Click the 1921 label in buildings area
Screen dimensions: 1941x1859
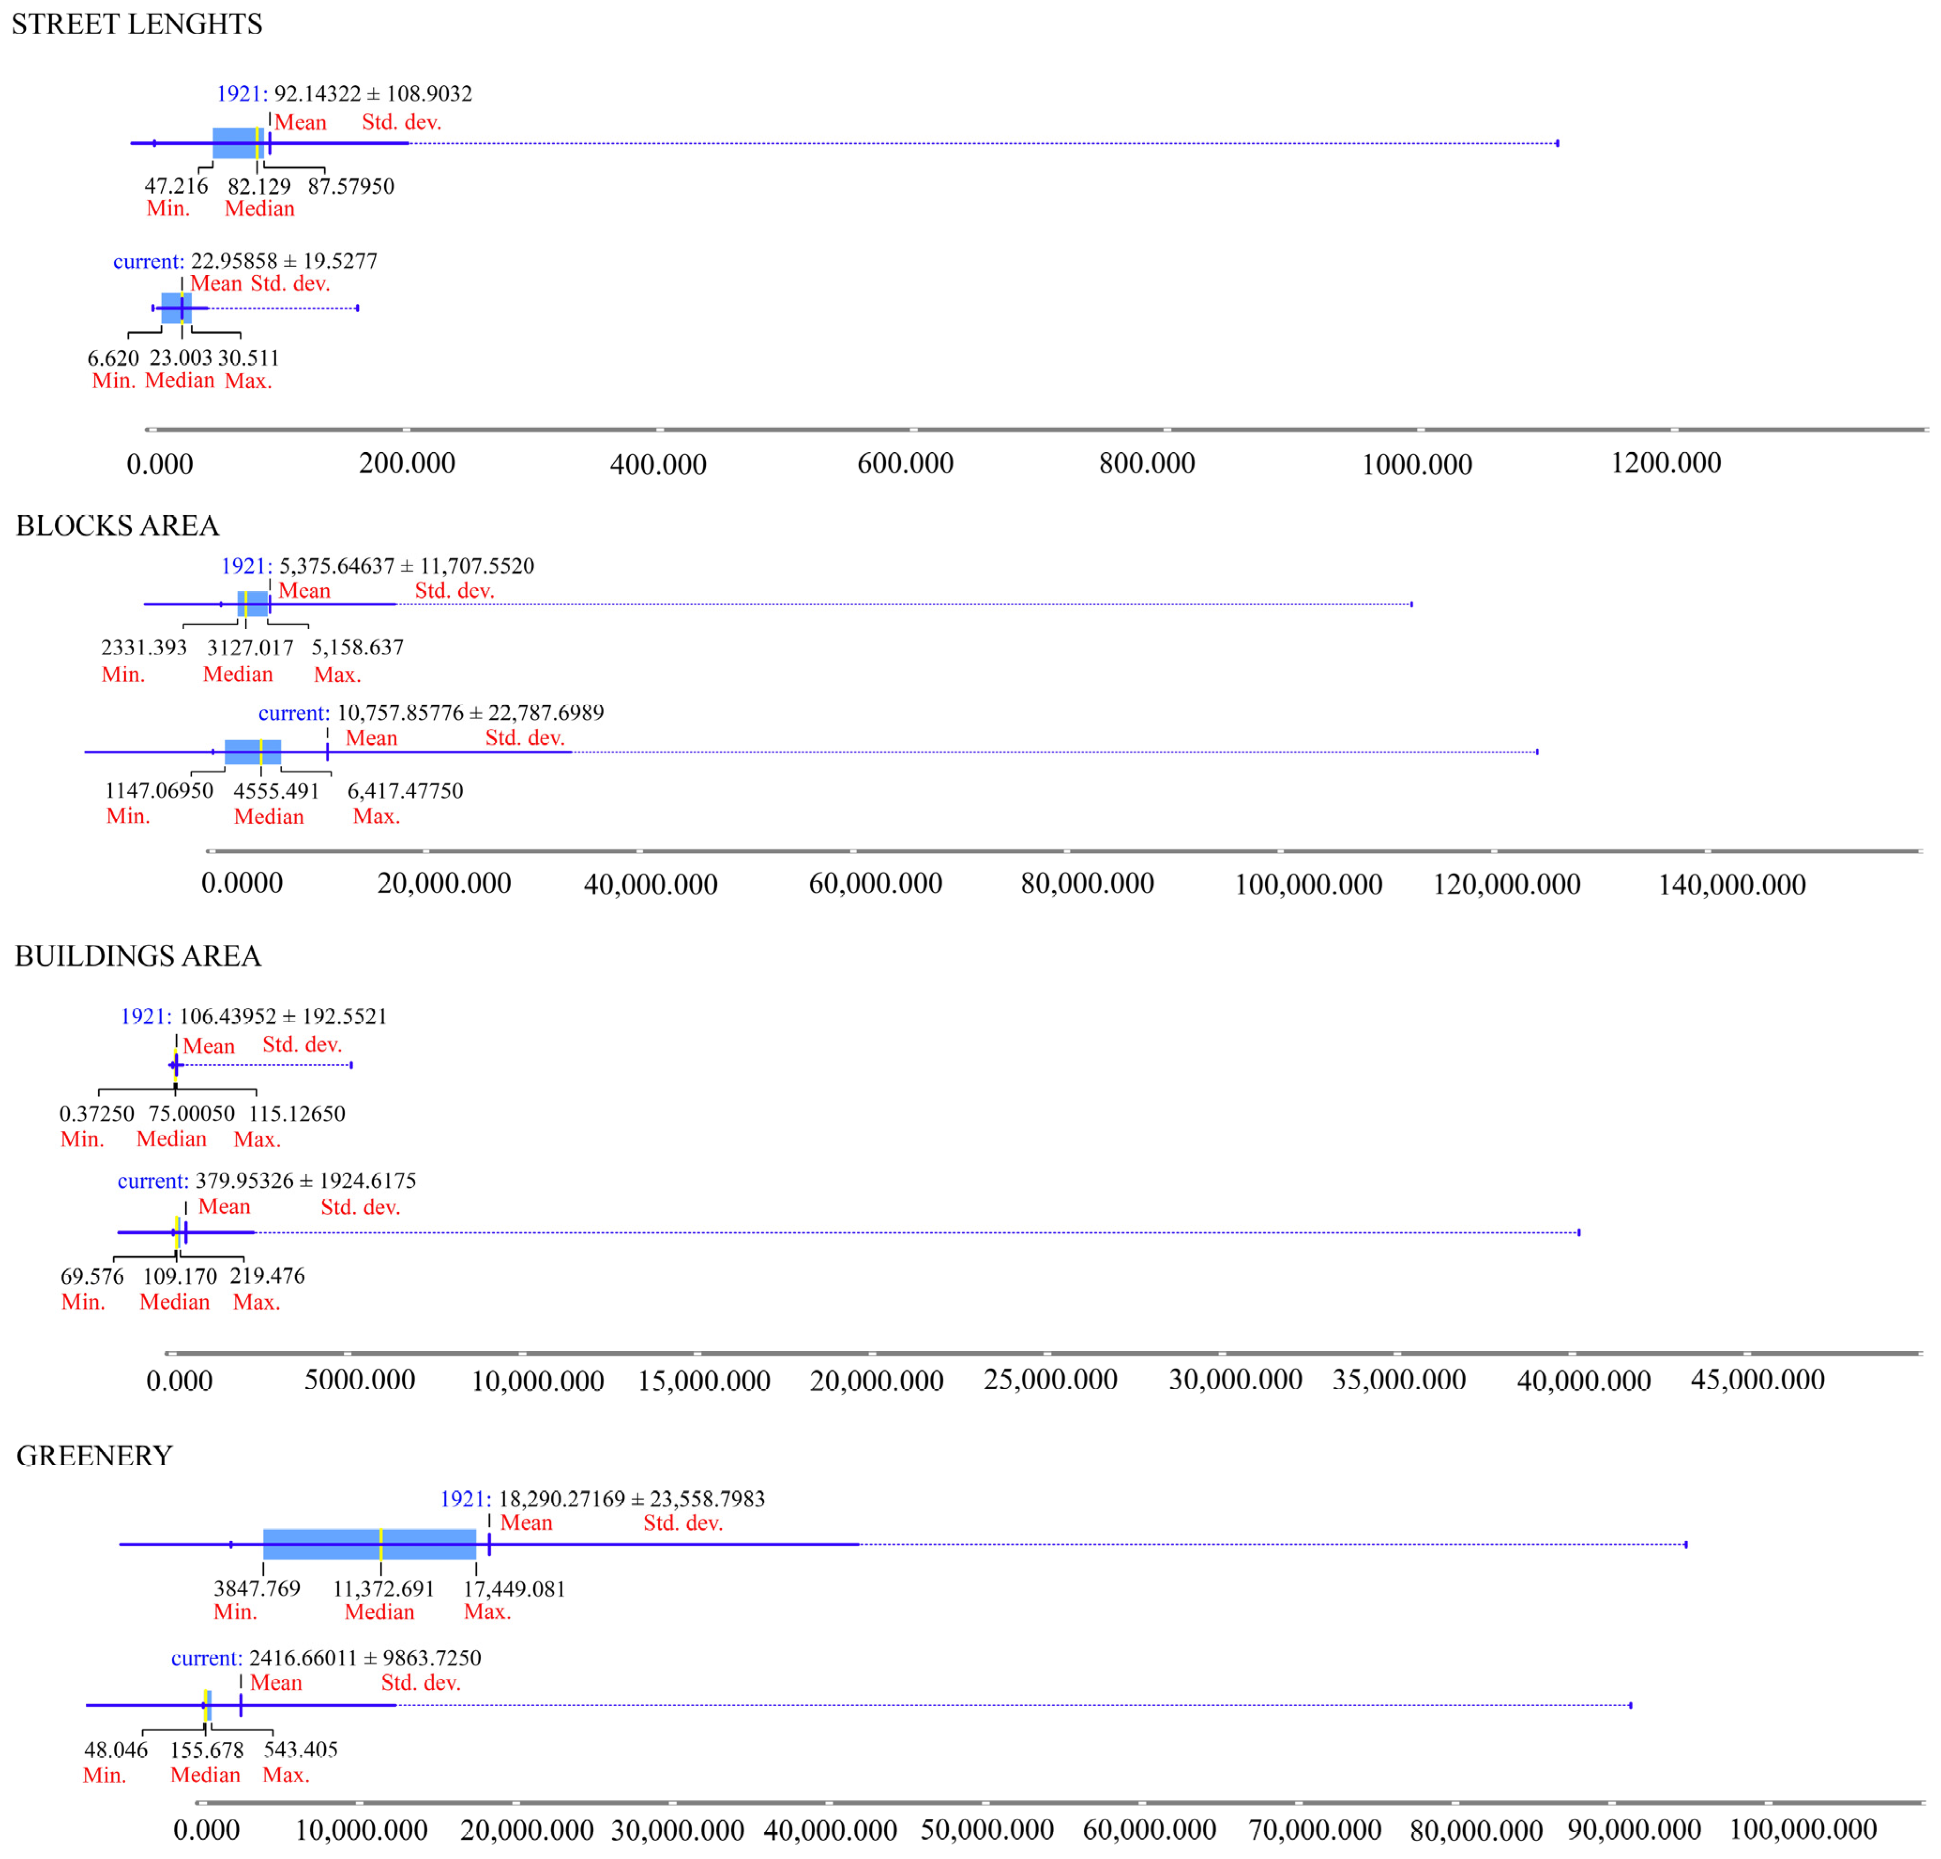click(x=144, y=1016)
